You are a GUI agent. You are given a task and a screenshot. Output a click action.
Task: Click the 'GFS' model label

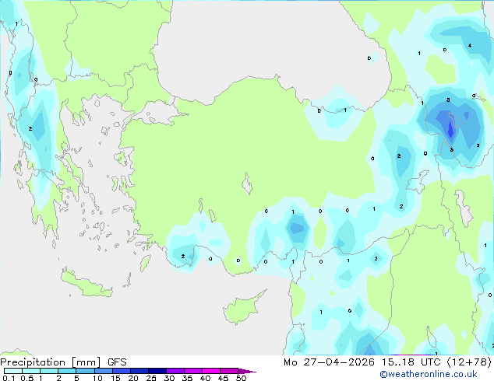tap(117, 362)
